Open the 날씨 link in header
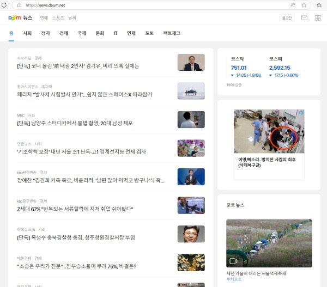Screen dimensions: 327x287 72,18
